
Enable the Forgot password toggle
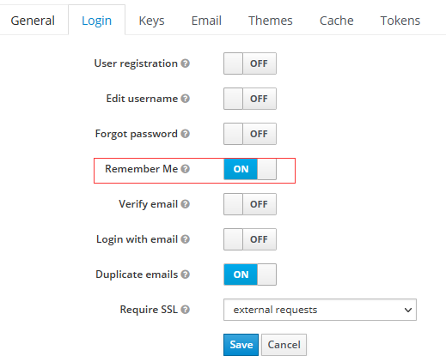point(250,134)
